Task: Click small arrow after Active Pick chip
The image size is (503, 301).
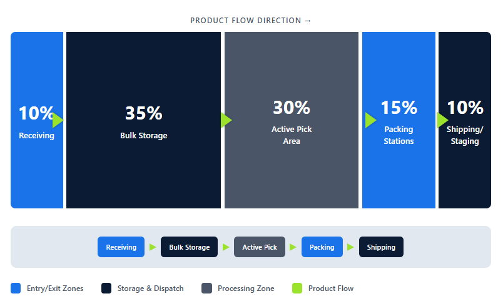Action: click(x=293, y=247)
